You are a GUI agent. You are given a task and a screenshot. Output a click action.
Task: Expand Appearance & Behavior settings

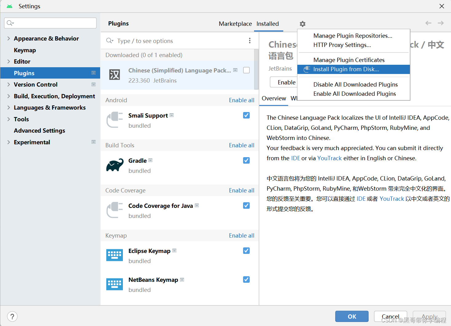(x=9, y=38)
